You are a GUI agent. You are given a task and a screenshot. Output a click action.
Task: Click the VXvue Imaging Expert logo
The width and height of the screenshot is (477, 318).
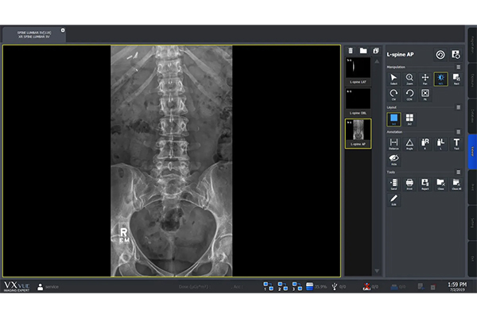(x=17, y=286)
